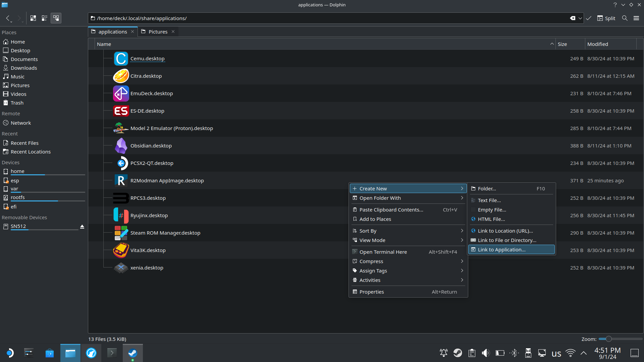This screenshot has height=362, width=644.
Task: Open the search tool
Action: point(625,18)
